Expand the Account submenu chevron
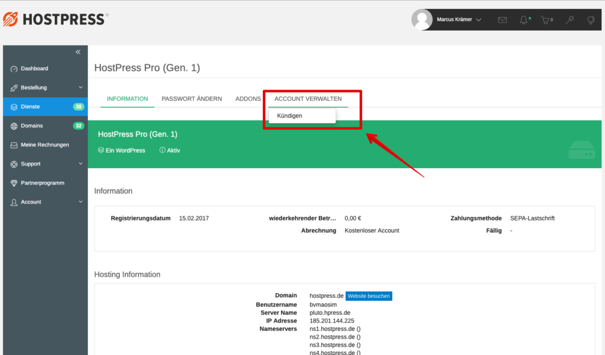 click(80, 202)
